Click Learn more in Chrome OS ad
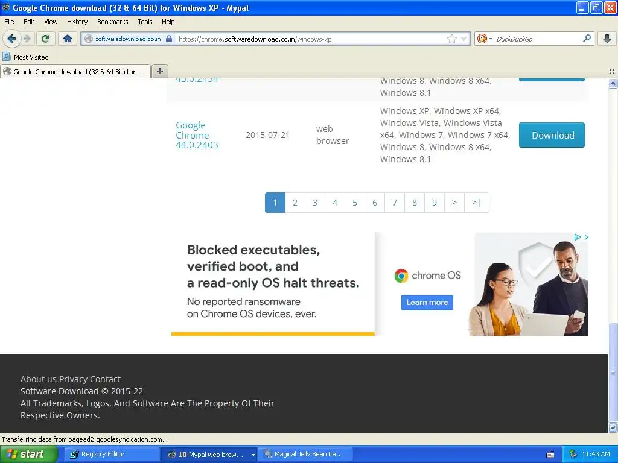This screenshot has width=618, height=463. [427, 303]
